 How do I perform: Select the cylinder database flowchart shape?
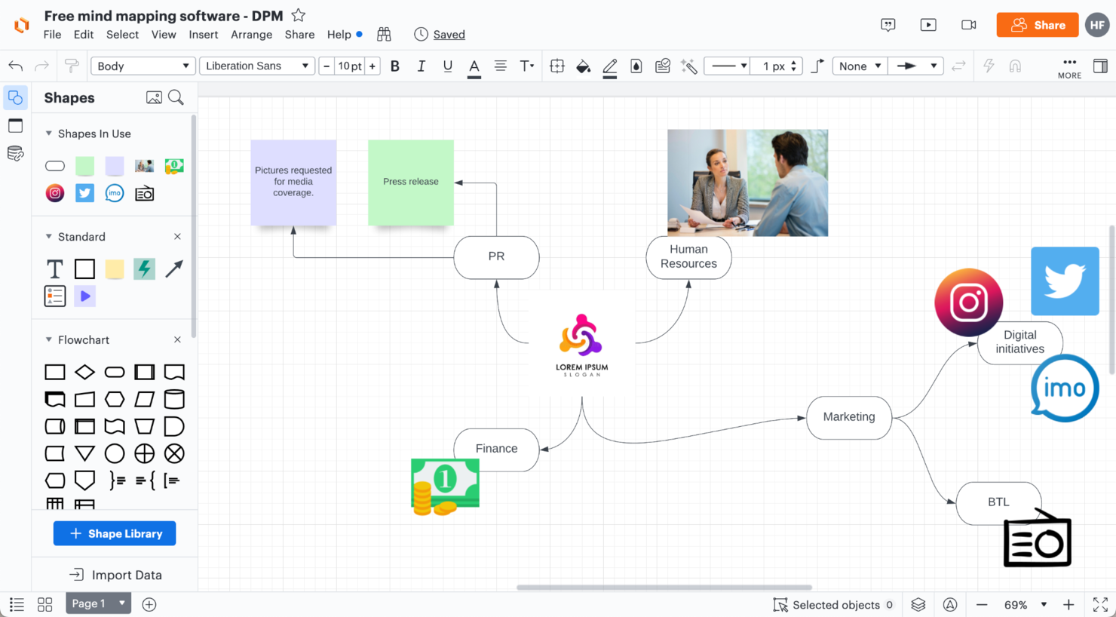(174, 399)
